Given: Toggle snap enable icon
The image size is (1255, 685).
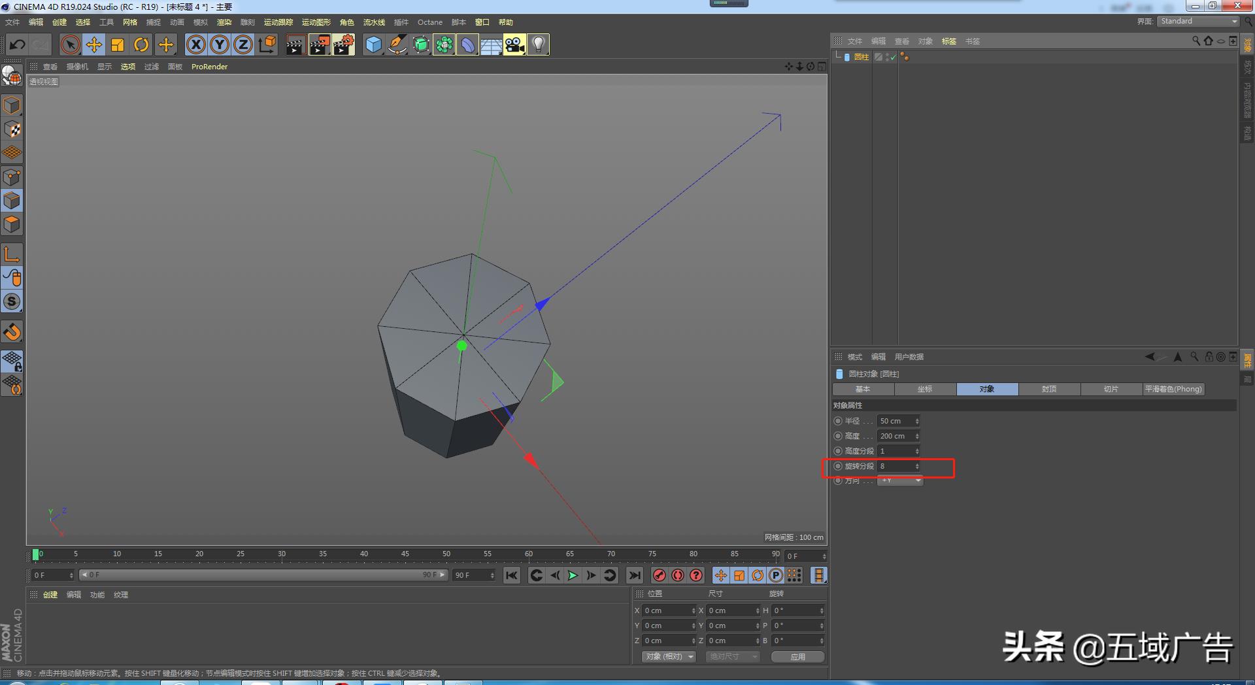Looking at the screenshot, I should pyautogui.click(x=12, y=332).
